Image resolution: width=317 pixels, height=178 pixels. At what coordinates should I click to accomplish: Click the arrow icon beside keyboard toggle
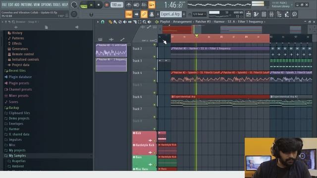[x=136, y=14]
